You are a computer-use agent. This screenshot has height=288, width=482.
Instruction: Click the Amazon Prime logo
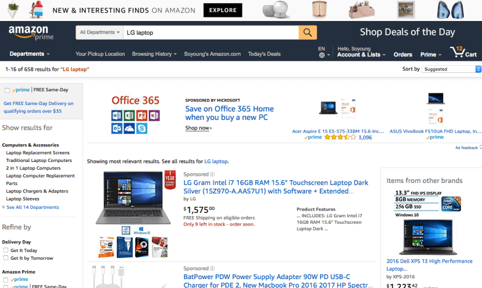tap(30, 33)
